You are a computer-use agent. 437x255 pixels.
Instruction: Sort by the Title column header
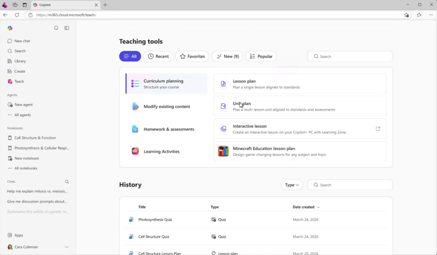point(142,207)
